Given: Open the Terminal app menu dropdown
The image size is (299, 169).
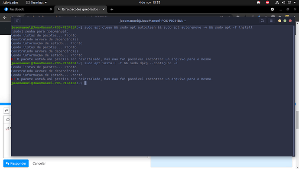Looking at the screenshot, I should (x=36, y=3).
